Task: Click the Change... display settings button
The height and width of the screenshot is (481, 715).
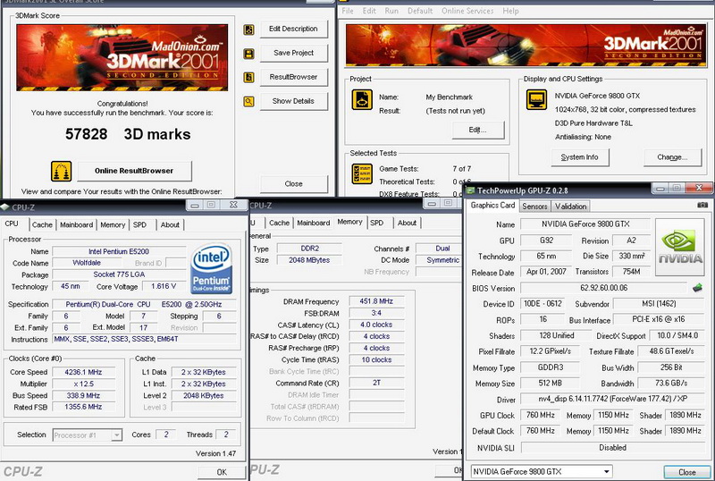Action: click(673, 157)
